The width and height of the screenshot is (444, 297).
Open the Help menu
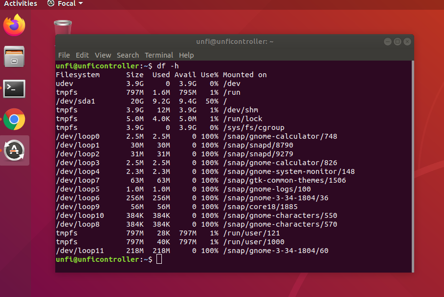(186, 55)
